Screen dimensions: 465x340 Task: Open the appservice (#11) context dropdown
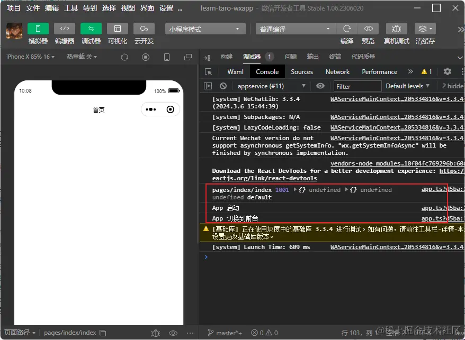(x=271, y=86)
